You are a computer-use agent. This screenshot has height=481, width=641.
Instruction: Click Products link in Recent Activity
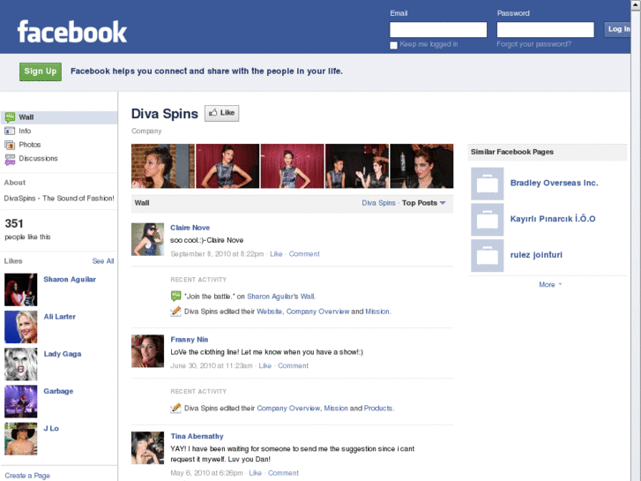[378, 408]
